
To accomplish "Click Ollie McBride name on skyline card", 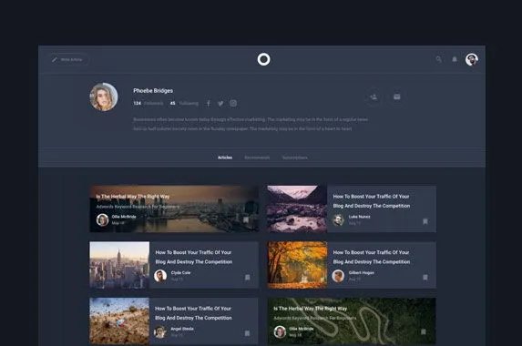I will click(x=124, y=217).
